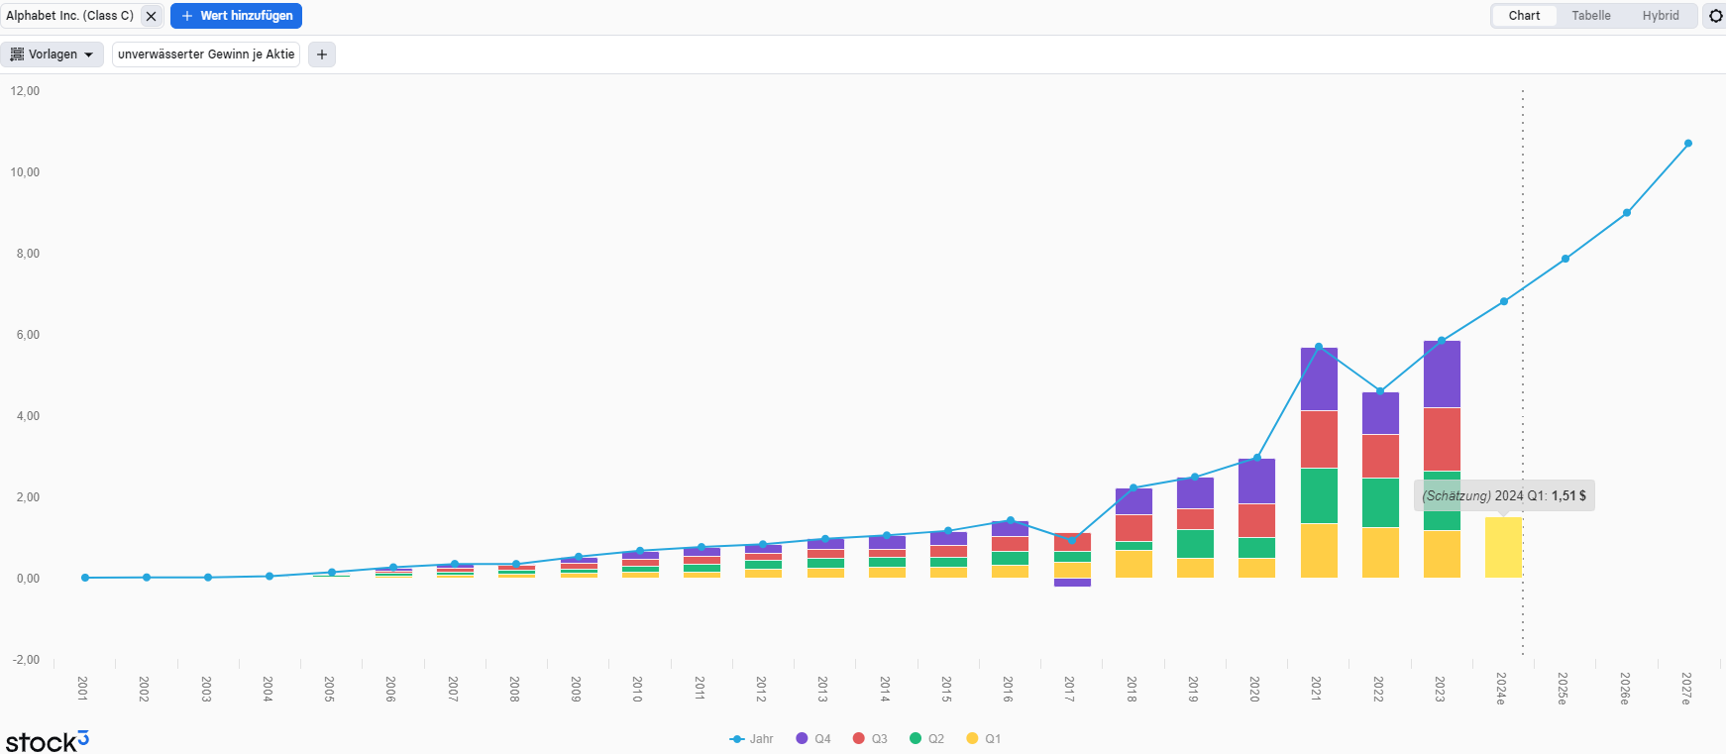Click the 2024e data point on line

click(x=1504, y=301)
